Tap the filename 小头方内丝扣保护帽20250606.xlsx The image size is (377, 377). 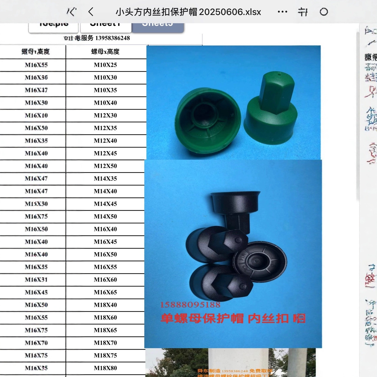pos(188,12)
